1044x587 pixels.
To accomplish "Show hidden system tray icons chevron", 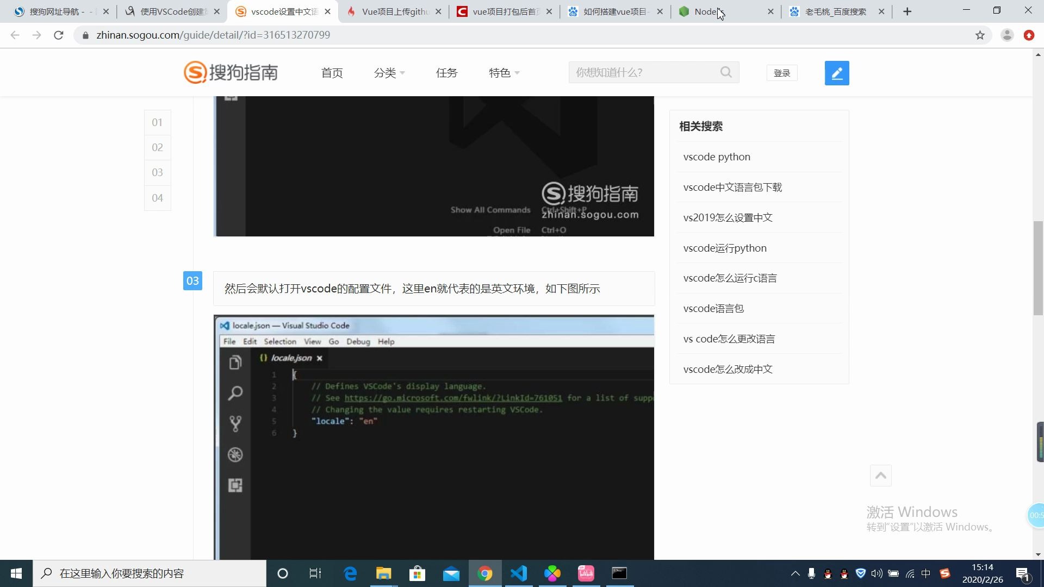I will [x=795, y=573].
